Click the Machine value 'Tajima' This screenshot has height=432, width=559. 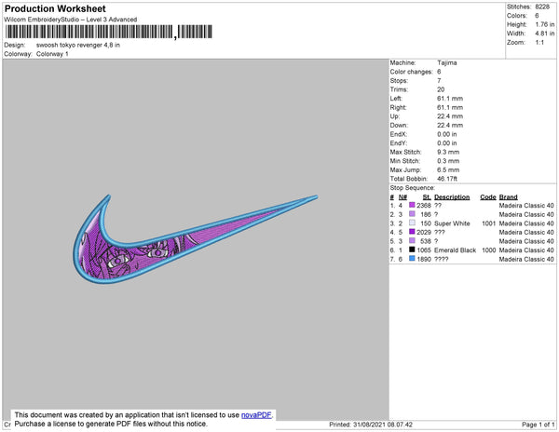tap(447, 62)
